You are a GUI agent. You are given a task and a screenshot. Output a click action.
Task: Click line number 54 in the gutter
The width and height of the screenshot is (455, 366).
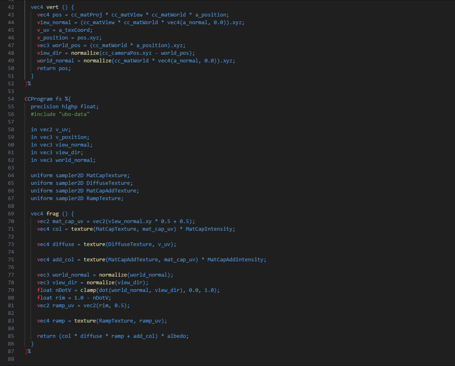pyautogui.click(x=10, y=99)
